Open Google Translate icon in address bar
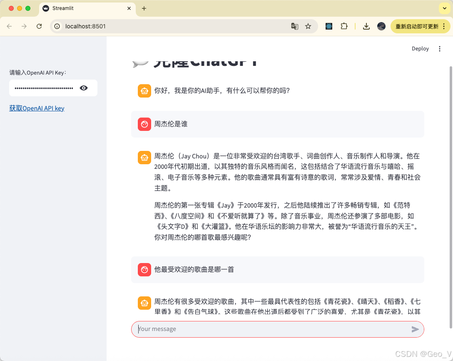Image resolution: width=453 pixels, height=361 pixels. (x=295, y=26)
